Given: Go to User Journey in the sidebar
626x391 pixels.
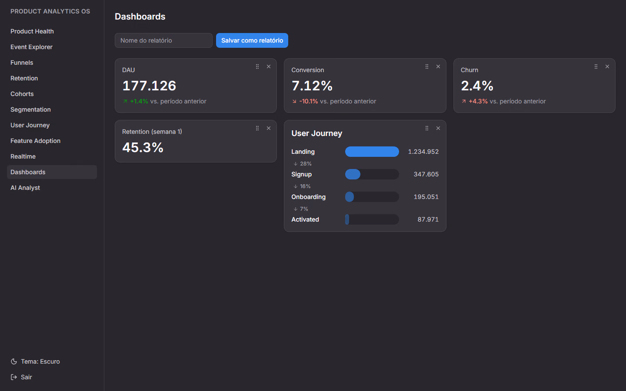Looking at the screenshot, I should (52, 125).
